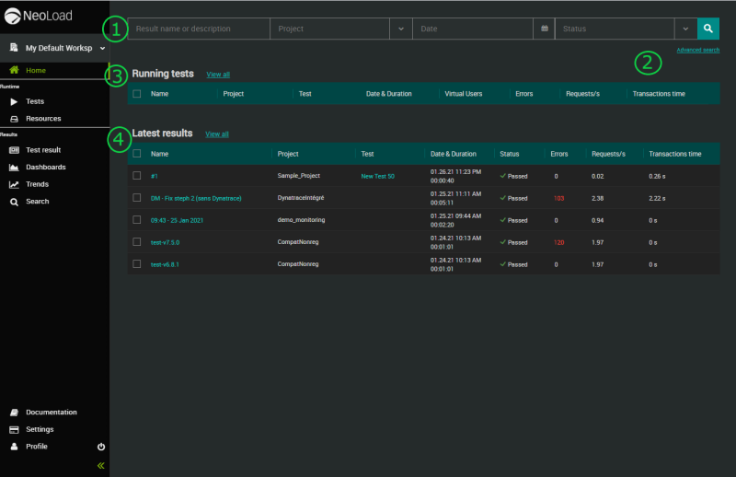Image resolution: width=736 pixels, height=477 pixels.
Task: Open the date picker calendar icon
Action: click(x=544, y=29)
